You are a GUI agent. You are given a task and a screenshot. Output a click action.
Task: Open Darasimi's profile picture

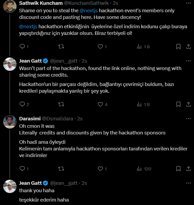coord(10,122)
